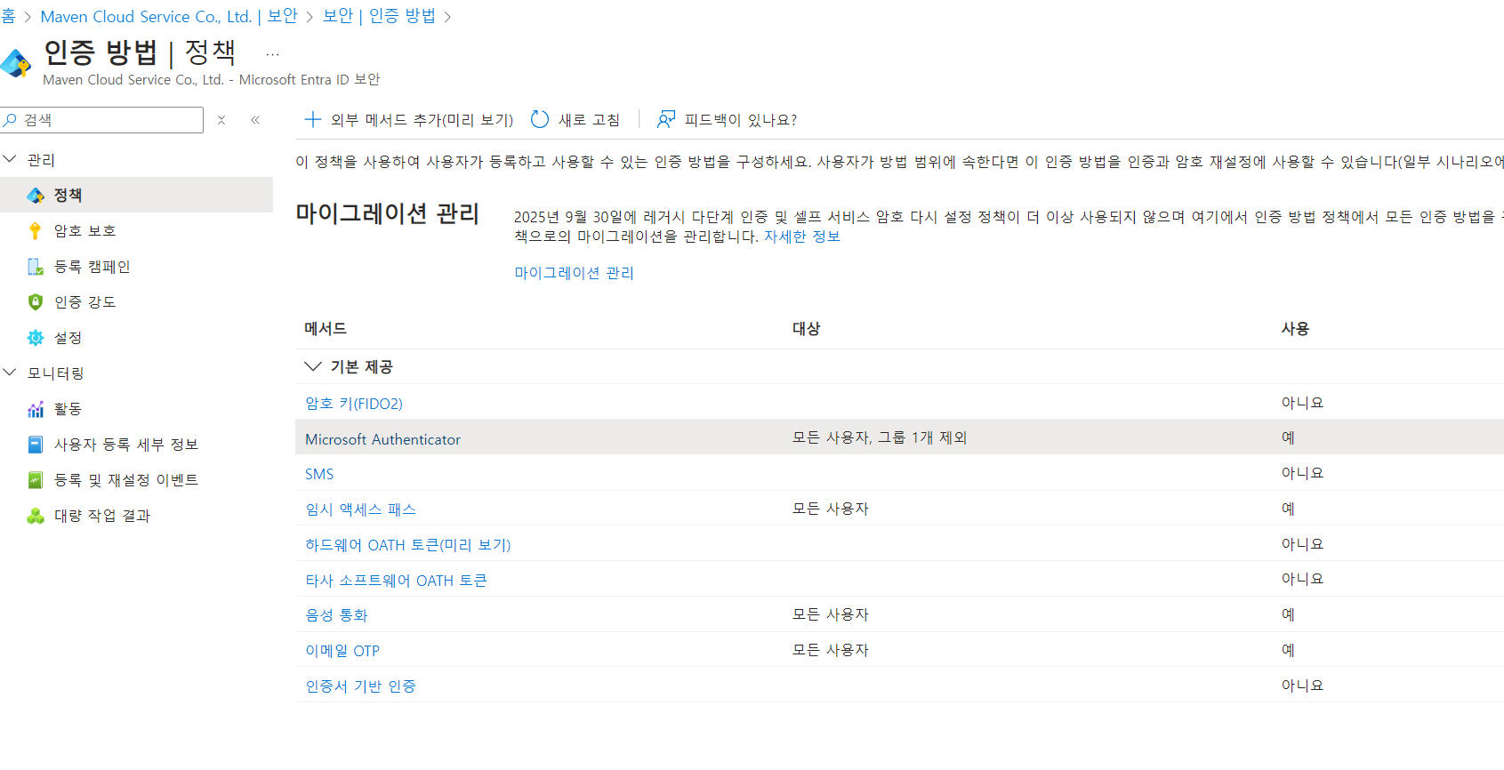Collapse the sidebar with the double-chevron icon
Viewport: 1504px width, 770px height.
point(255,120)
